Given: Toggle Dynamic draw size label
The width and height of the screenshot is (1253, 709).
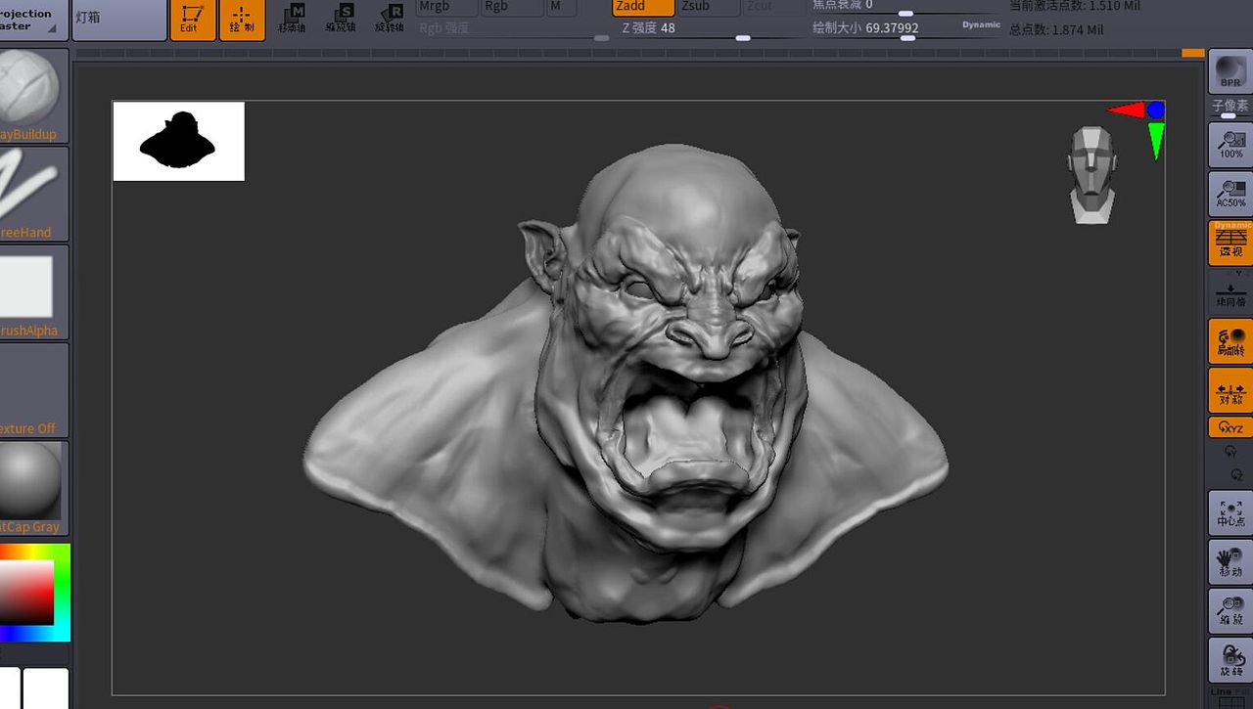Looking at the screenshot, I should (x=981, y=24).
